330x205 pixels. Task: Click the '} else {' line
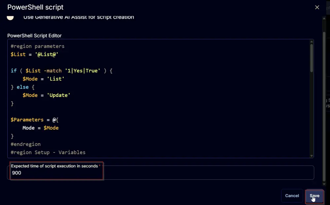[22, 87]
